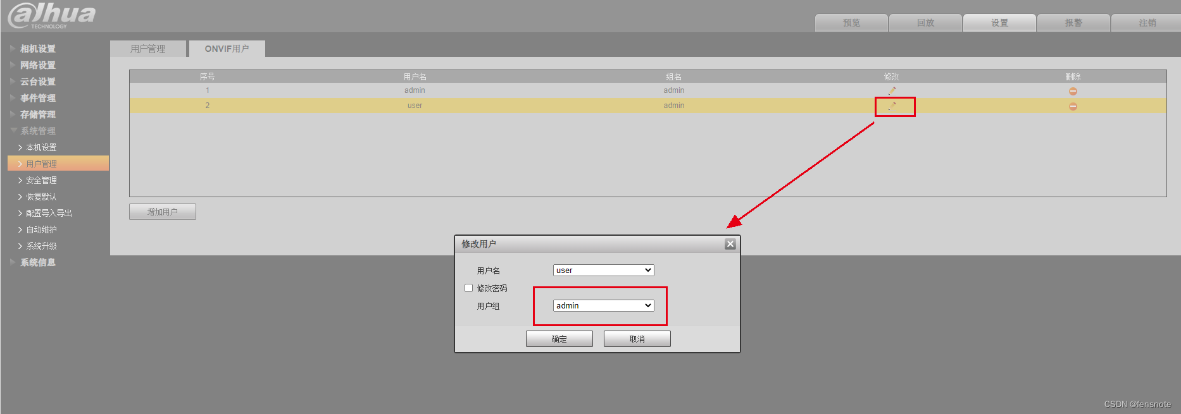Toggle the 修改密码 checkbox
Image resolution: width=1181 pixels, height=414 pixels.
[469, 288]
